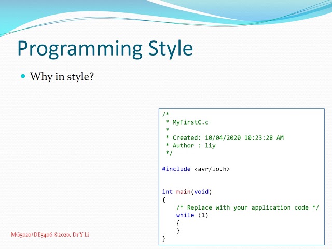Select the teal bullet point dot
This screenshot has height=249, width=332.
[22, 76]
